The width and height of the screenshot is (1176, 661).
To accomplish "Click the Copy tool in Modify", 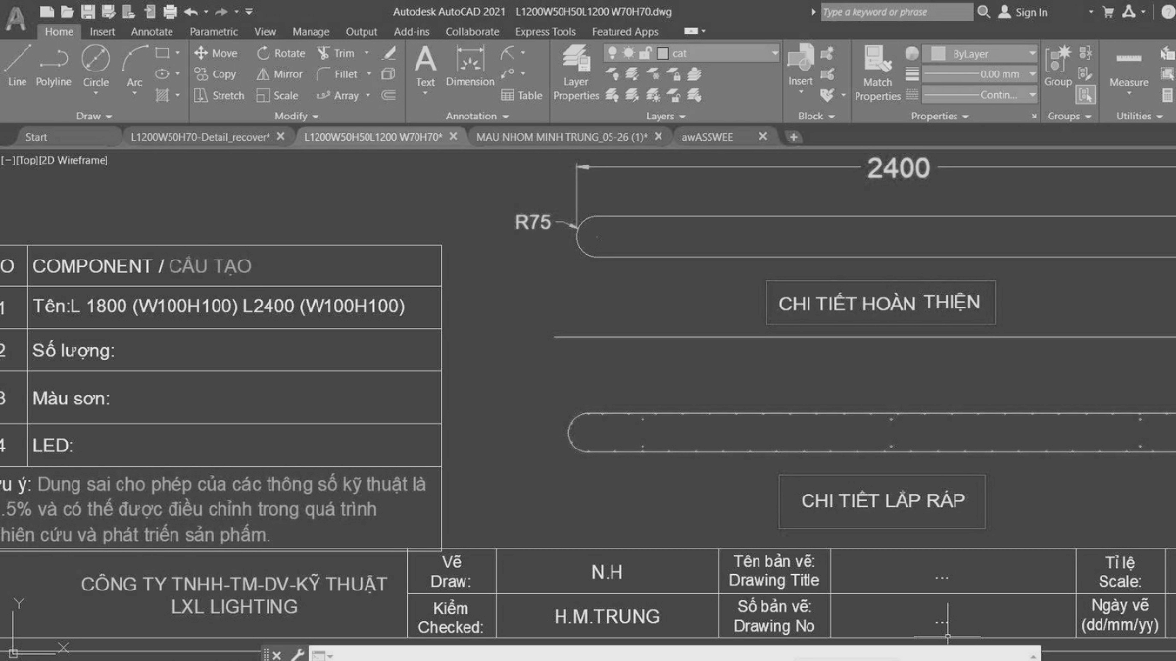I will coord(216,74).
